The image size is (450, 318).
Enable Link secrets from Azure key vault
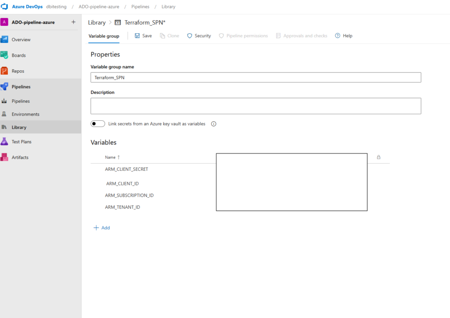pos(98,124)
